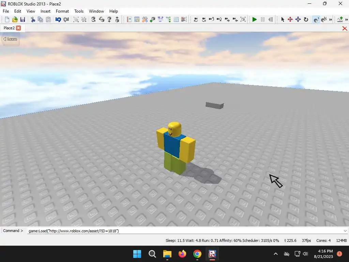Close the Place2 tab with its X
The width and height of the screenshot is (349, 262).
18,28
